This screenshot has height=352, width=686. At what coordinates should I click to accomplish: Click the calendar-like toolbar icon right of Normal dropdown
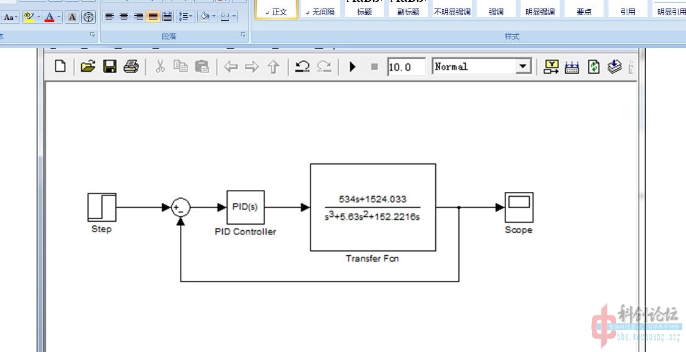coord(572,67)
